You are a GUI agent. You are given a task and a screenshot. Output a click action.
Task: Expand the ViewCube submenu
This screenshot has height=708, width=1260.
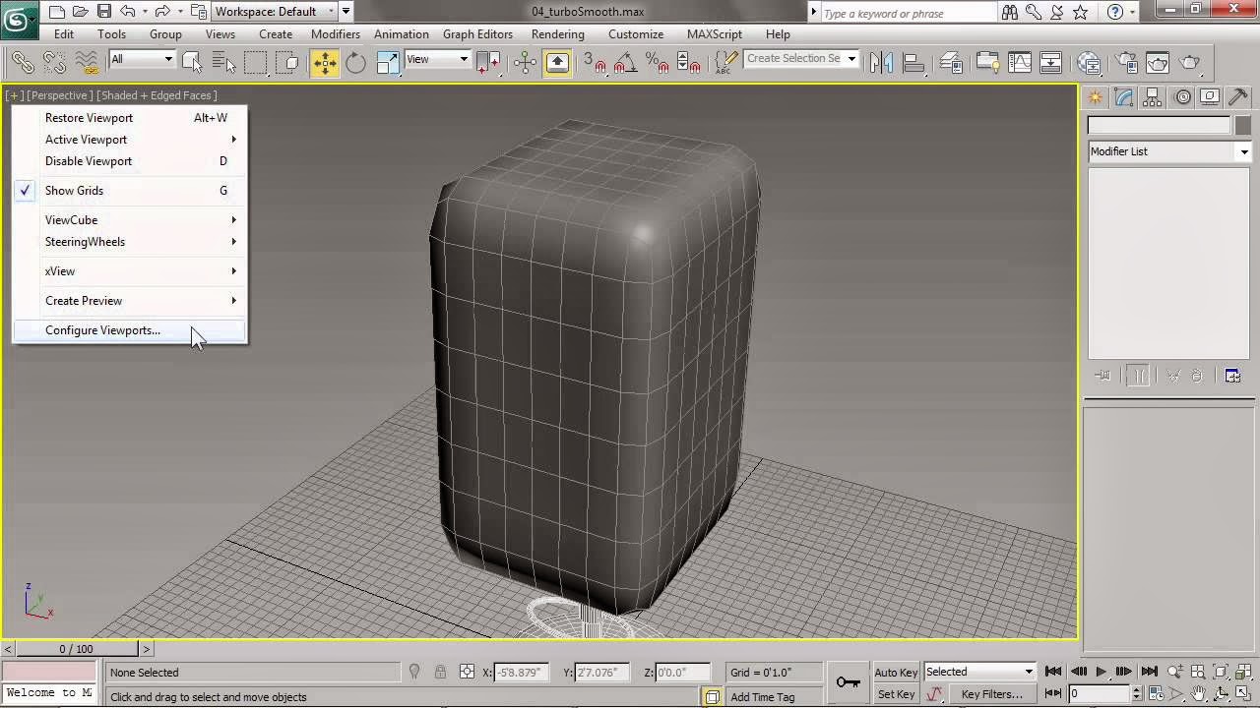click(x=129, y=220)
